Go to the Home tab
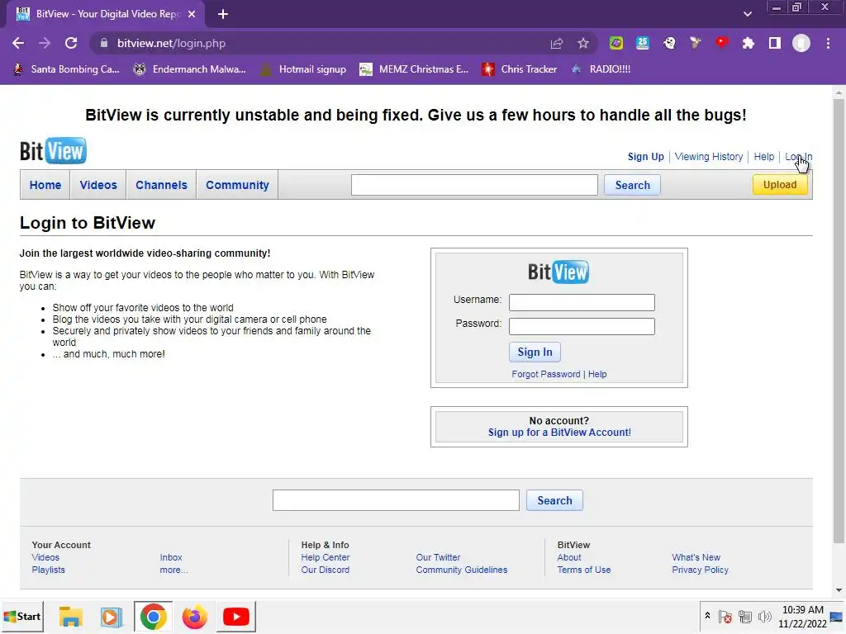846x634 pixels. (45, 185)
